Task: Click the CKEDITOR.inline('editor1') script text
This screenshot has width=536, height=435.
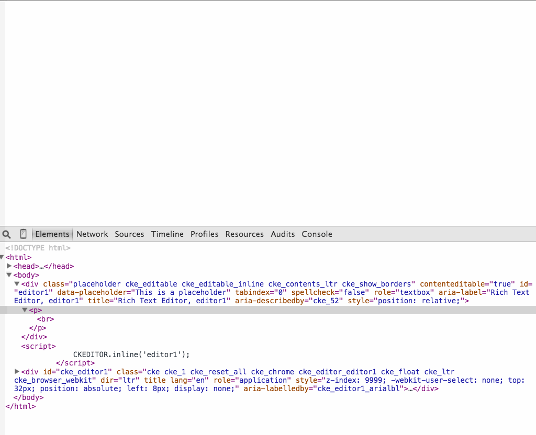Action: pyautogui.click(x=131, y=354)
